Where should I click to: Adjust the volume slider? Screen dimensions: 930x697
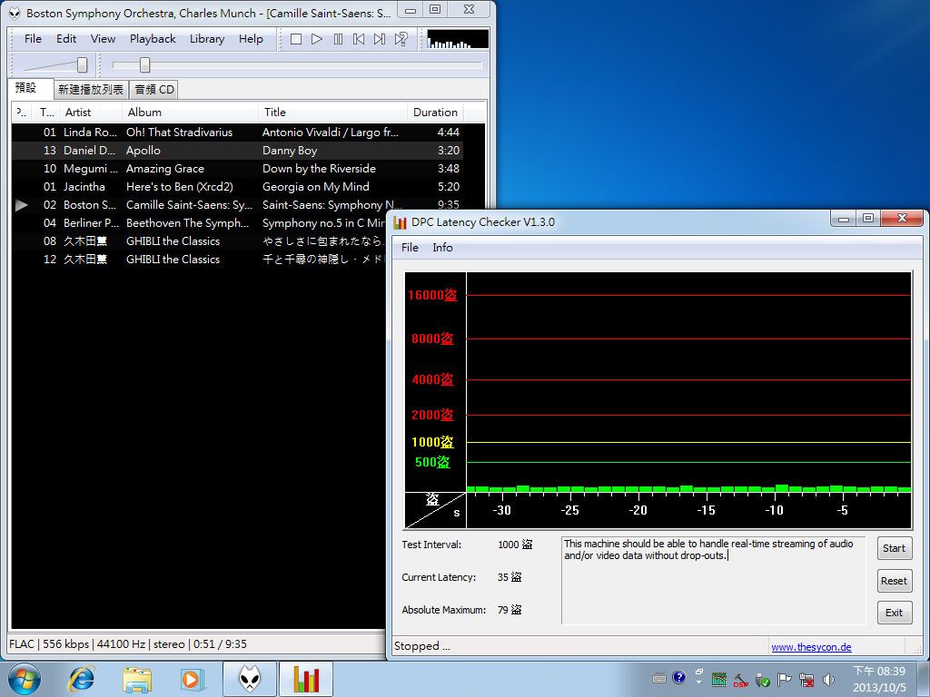[x=83, y=64]
